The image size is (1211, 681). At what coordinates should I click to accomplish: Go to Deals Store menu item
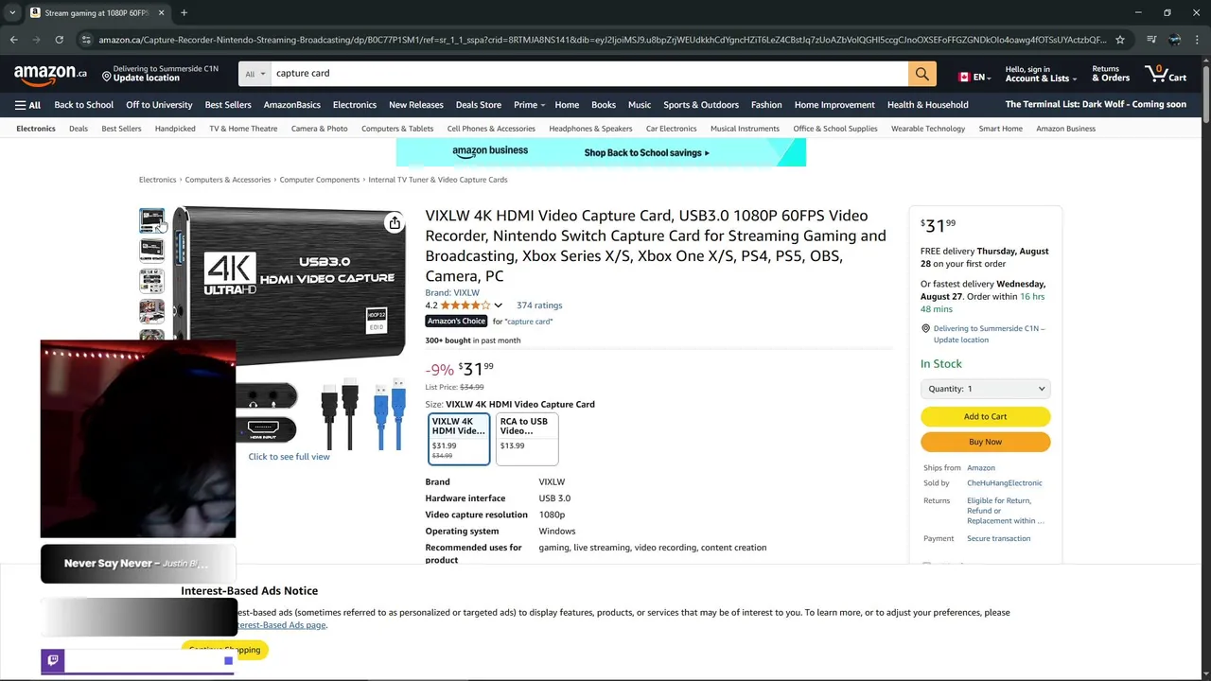(x=479, y=105)
